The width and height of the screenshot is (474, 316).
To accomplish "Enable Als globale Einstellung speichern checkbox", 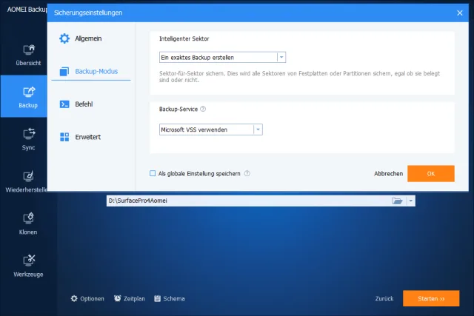I will coord(153,174).
